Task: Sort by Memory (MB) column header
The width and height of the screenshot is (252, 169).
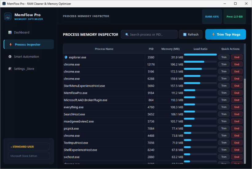Action: [x=170, y=49]
